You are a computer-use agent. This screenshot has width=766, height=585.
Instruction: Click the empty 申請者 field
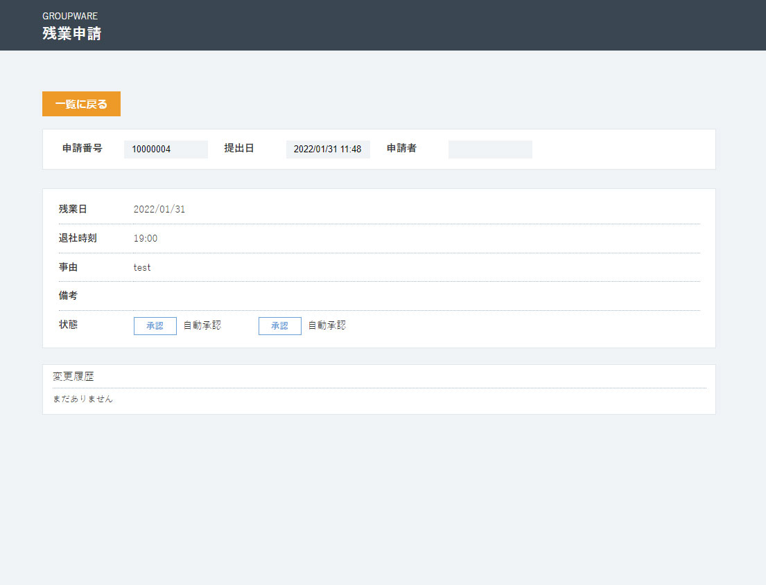tap(490, 150)
